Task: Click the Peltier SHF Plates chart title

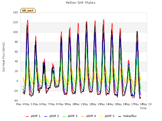Action: point(80,3)
